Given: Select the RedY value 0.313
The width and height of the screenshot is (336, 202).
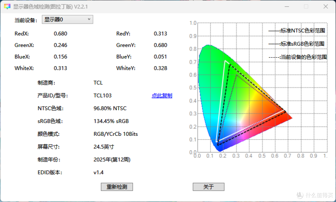Looking at the screenshot, I should click(x=160, y=34).
